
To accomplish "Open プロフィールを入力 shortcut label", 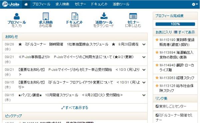I will [x=17, y=24].
